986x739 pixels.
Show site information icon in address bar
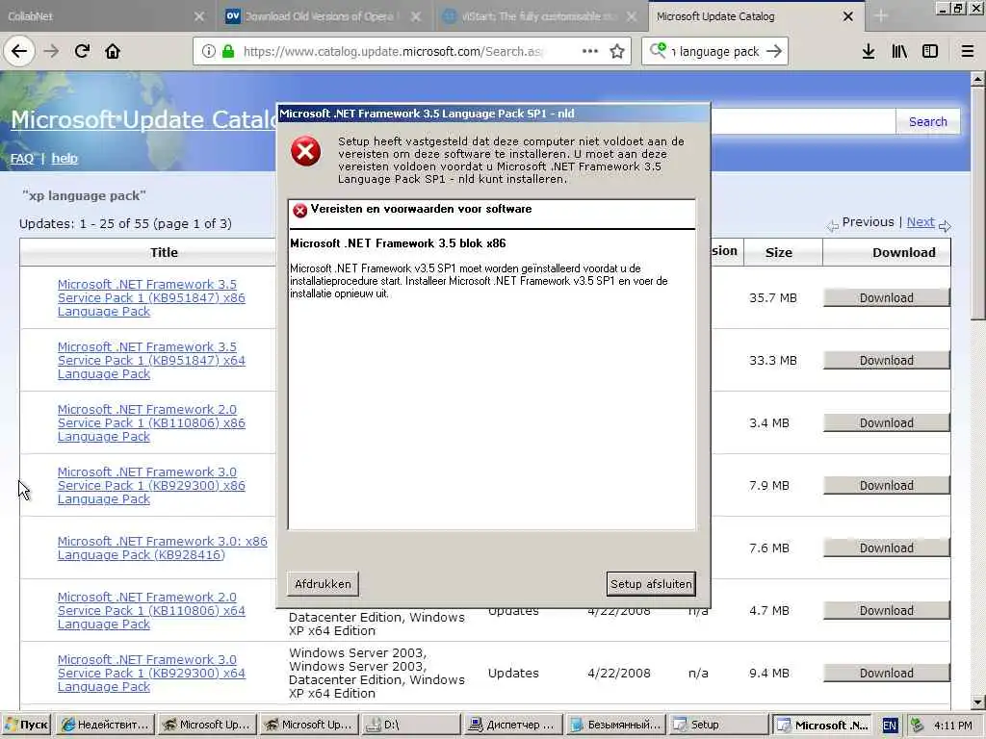208,52
